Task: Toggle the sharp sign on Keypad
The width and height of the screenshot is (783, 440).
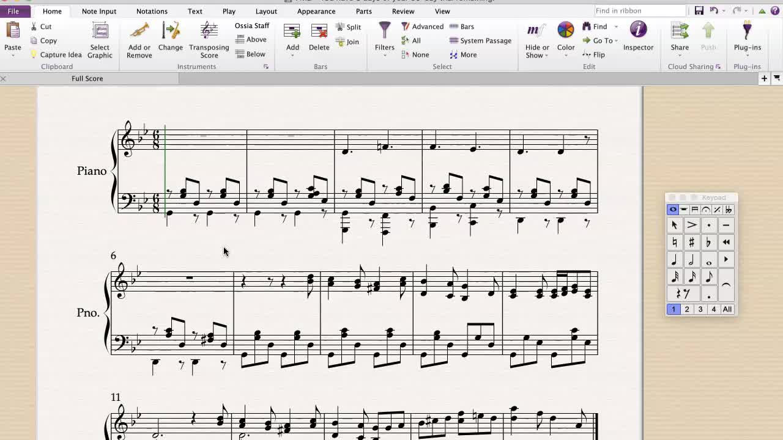Action: [x=692, y=242]
